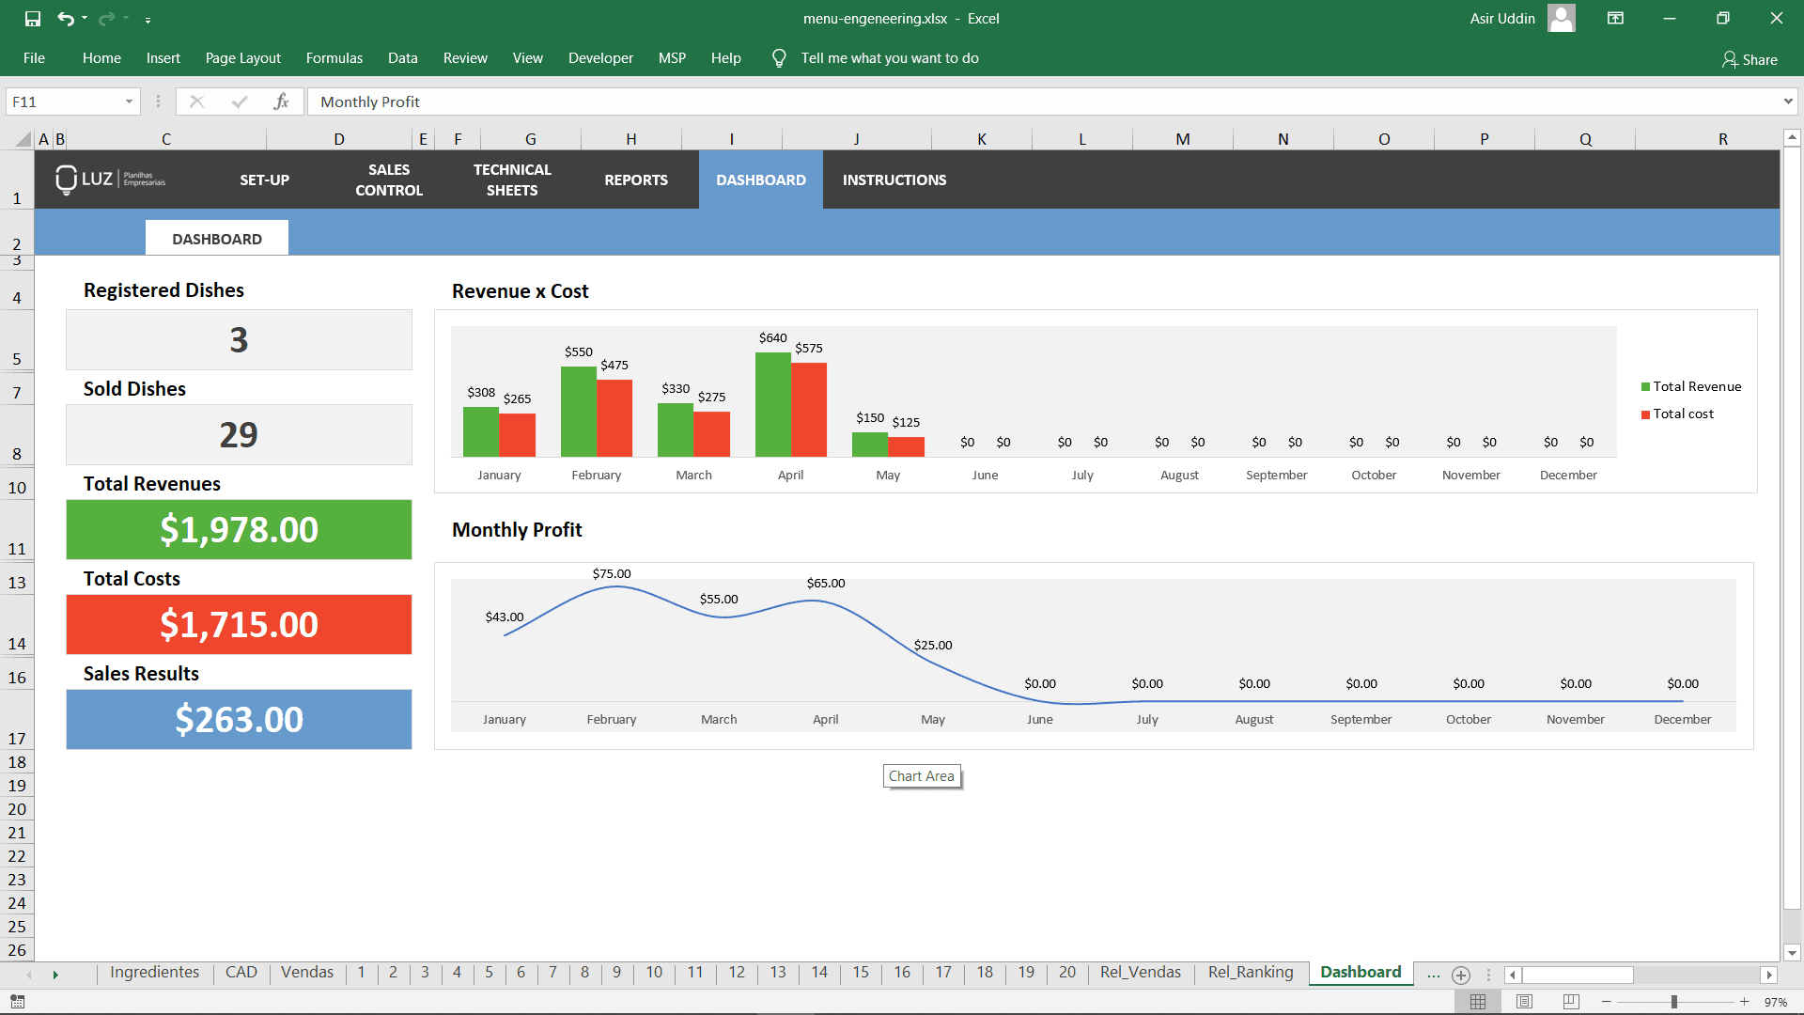Switch to Normal view in the status bar

coord(1477,1000)
